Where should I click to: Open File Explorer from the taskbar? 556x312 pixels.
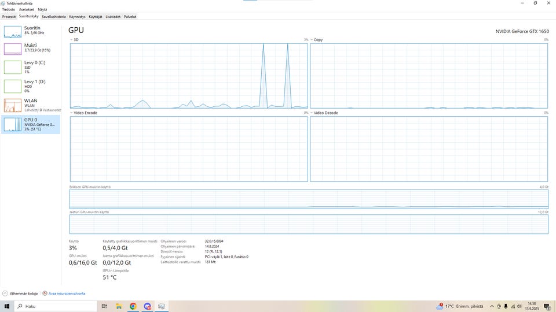(118, 306)
